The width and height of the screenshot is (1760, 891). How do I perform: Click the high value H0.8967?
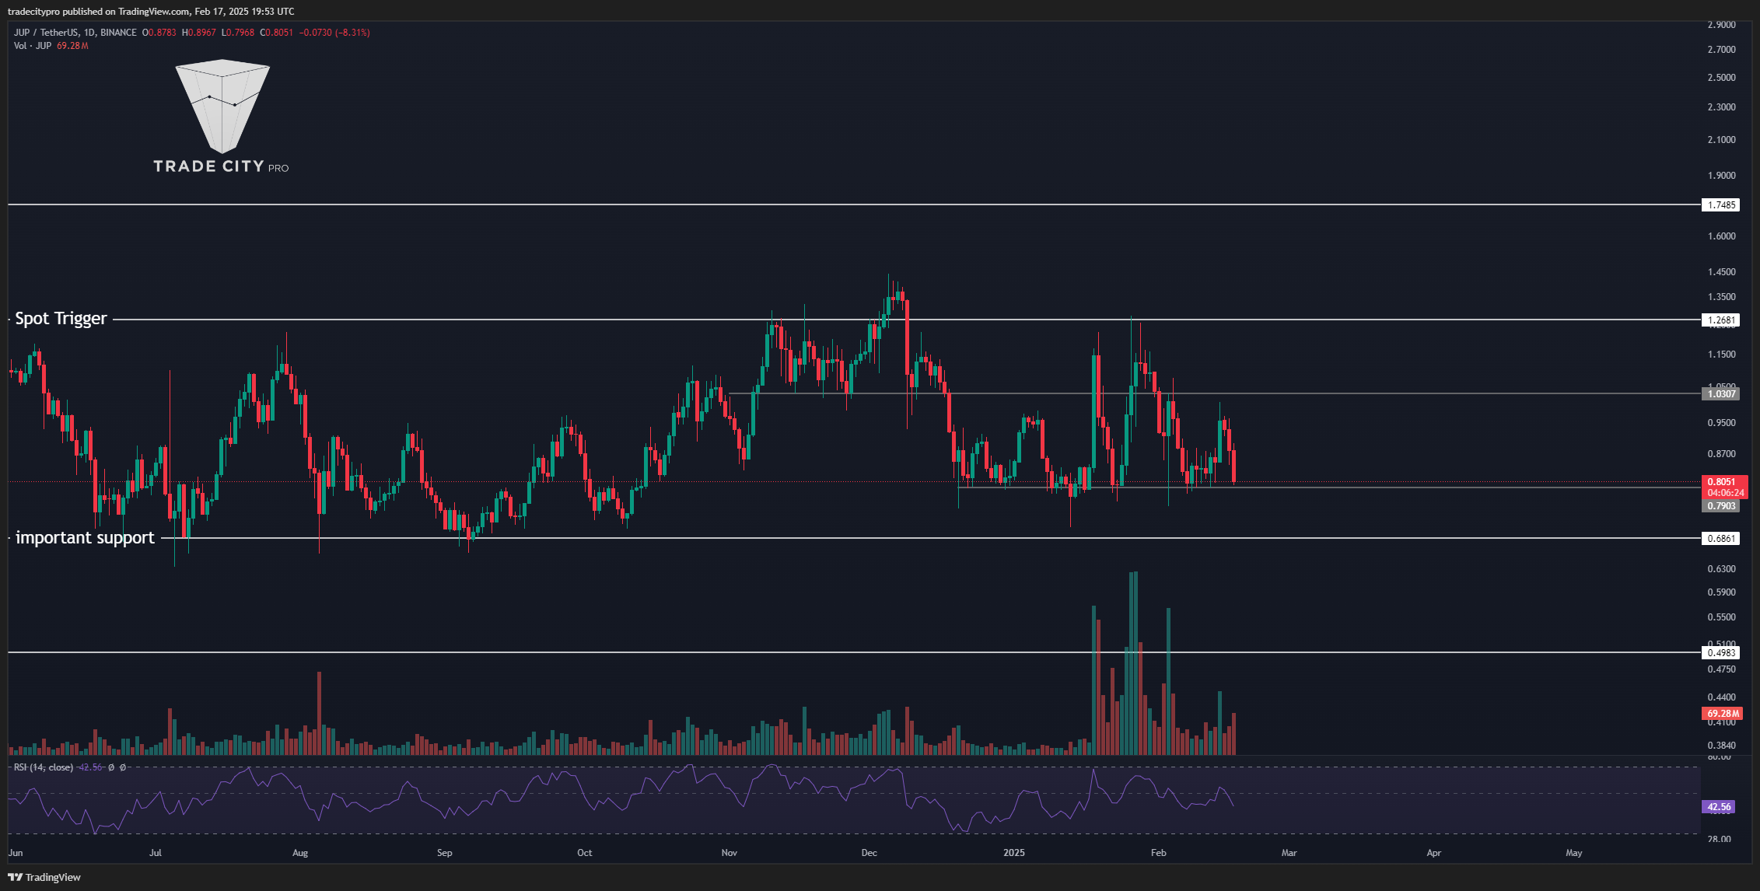point(198,33)
